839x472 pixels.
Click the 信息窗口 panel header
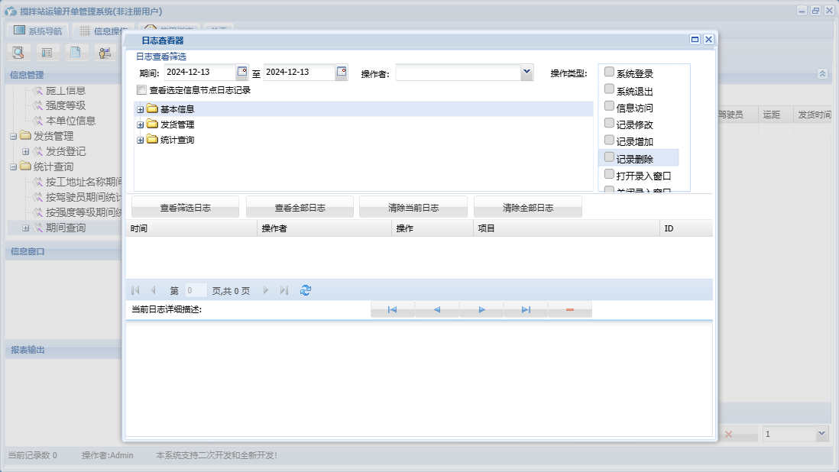click(x=63, y=251)
